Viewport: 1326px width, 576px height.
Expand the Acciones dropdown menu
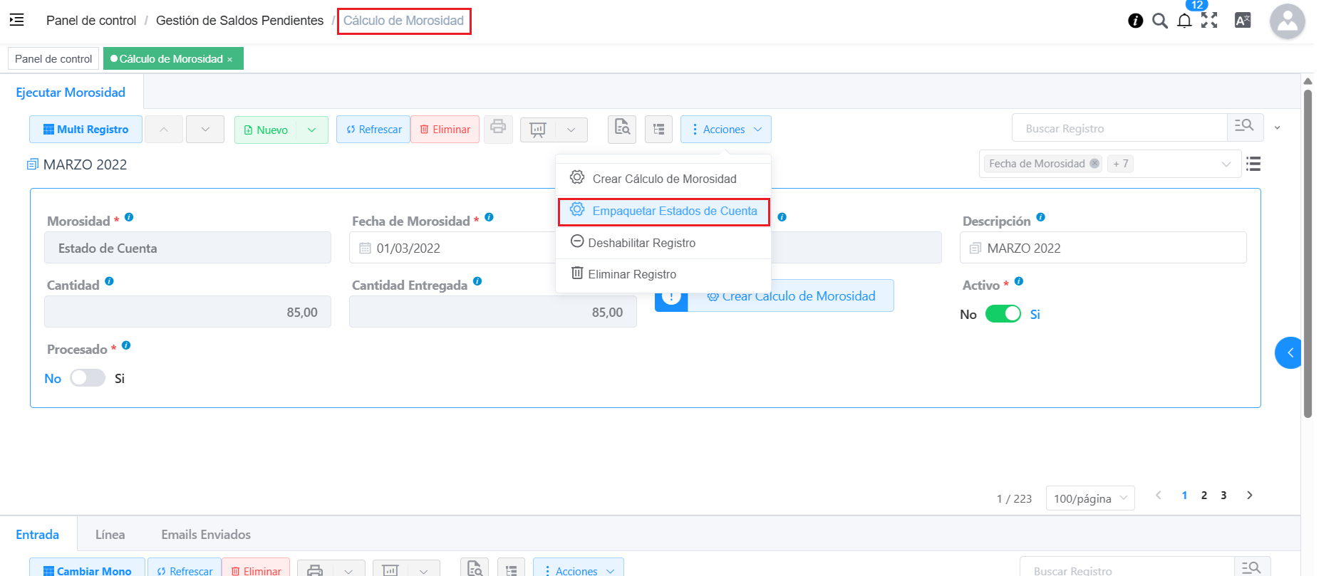725,130
